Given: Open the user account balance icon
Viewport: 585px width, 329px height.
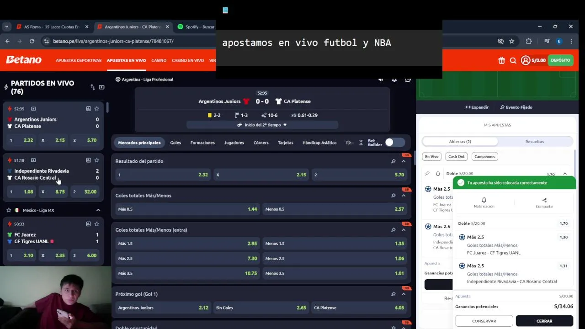Looking at the screenshot, I should (x=526, y=60).
